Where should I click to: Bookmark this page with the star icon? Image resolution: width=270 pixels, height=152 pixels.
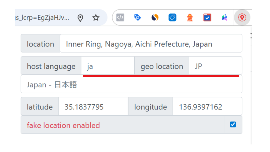(x=96, y=18)
